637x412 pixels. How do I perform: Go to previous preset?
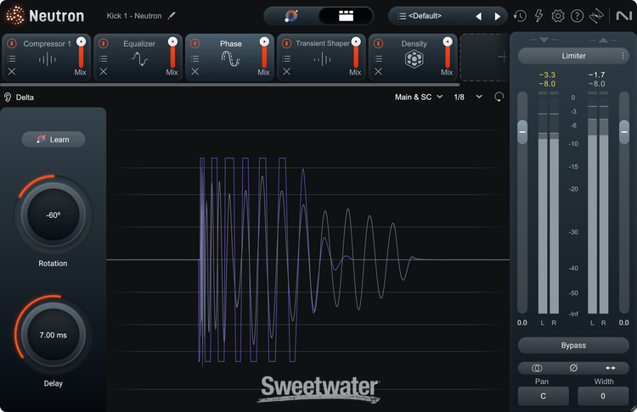tap(478, 16)
